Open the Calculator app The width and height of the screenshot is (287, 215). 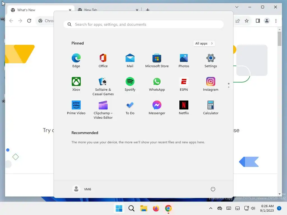[211, 107]
